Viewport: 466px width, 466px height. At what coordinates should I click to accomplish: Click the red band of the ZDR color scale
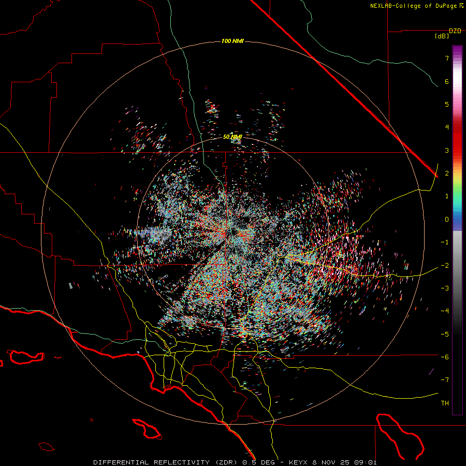point(457,140)
